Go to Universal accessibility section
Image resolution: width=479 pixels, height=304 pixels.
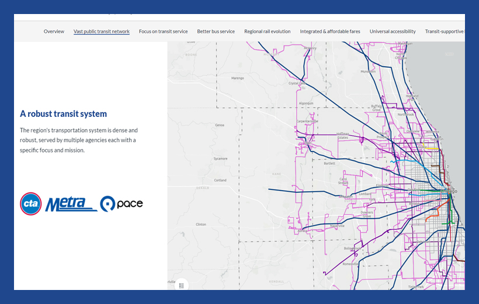pyautogui.click(x=393, y=32)
